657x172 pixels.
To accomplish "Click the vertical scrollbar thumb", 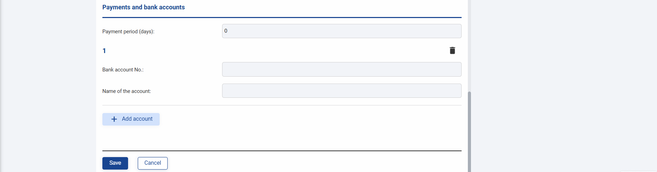I will [x=470, y=132].
